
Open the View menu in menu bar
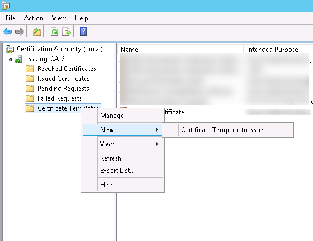click(x=59, y=18)
